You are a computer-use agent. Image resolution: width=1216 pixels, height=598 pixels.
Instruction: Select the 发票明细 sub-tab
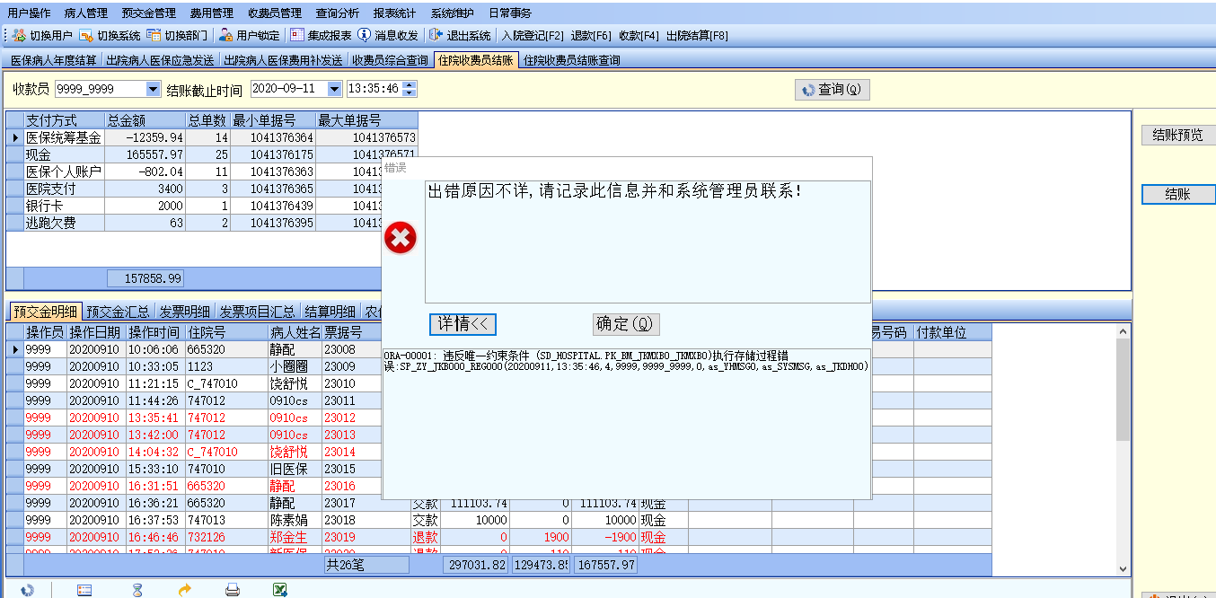coord(186,312)
